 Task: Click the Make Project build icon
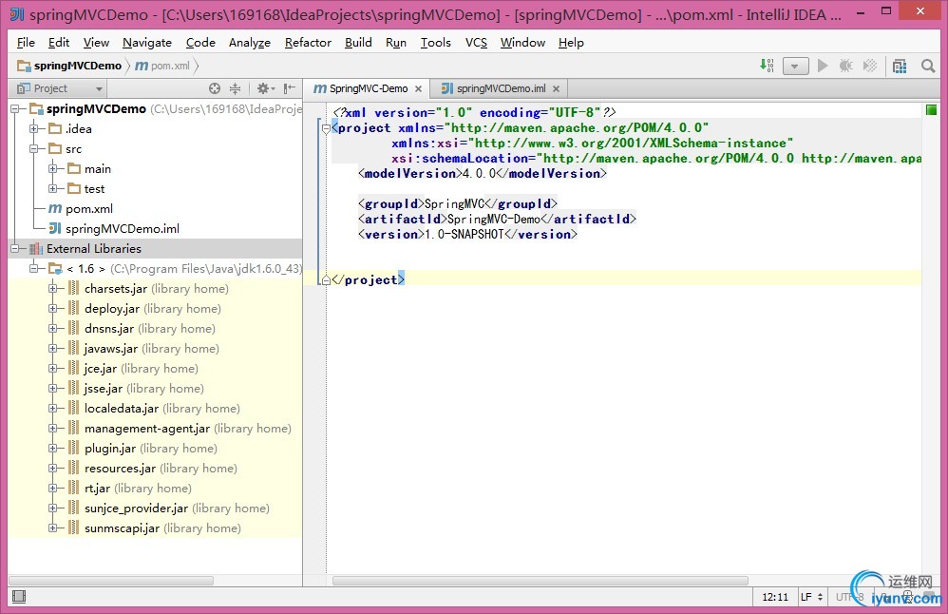point(767,66)
